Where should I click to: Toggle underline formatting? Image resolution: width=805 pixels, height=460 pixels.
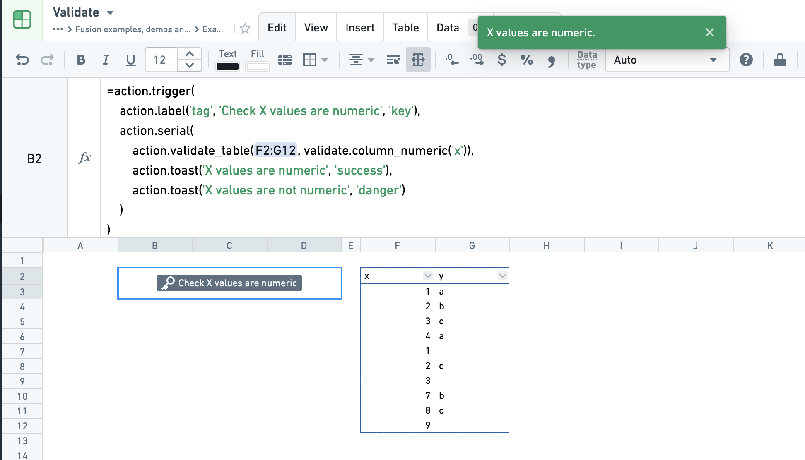(130, 60)
